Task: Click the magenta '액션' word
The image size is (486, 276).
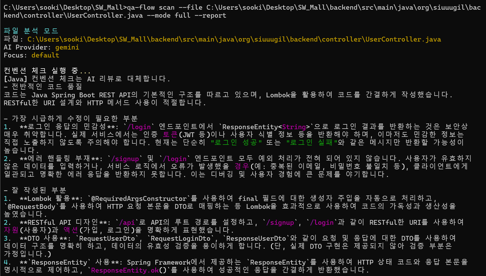Action: click(x=71, y=230)
